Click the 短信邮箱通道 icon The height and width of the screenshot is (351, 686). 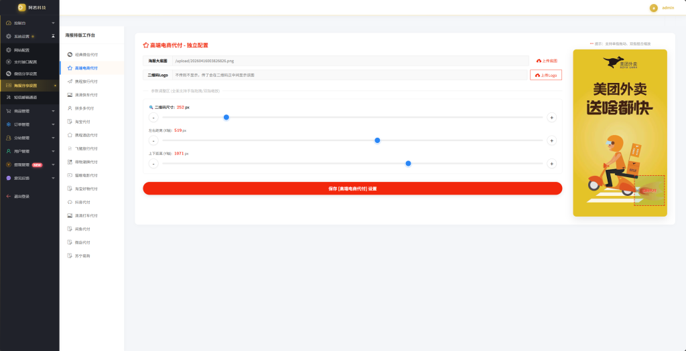[x=9, y=98]
